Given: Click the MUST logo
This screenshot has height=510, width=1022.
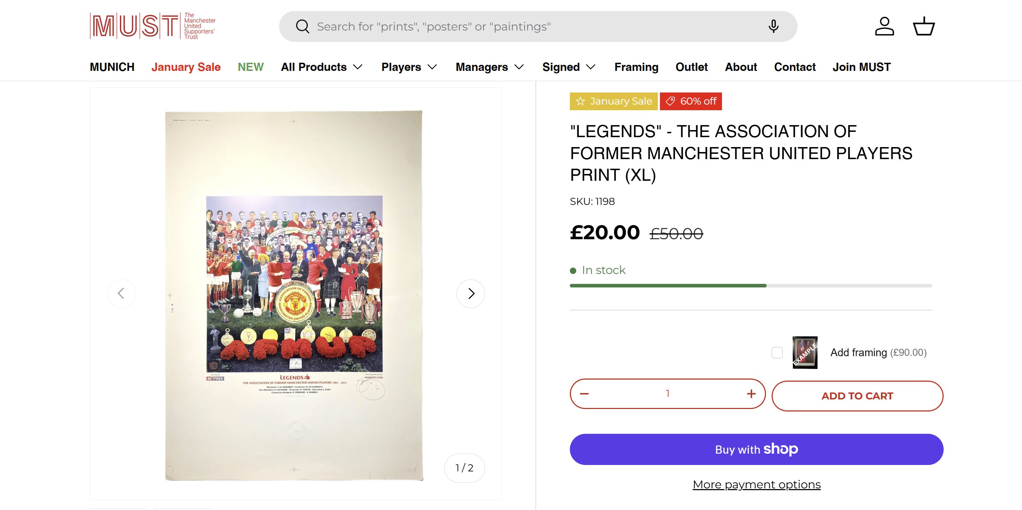Looking at the screenshot, I should 153,26.
